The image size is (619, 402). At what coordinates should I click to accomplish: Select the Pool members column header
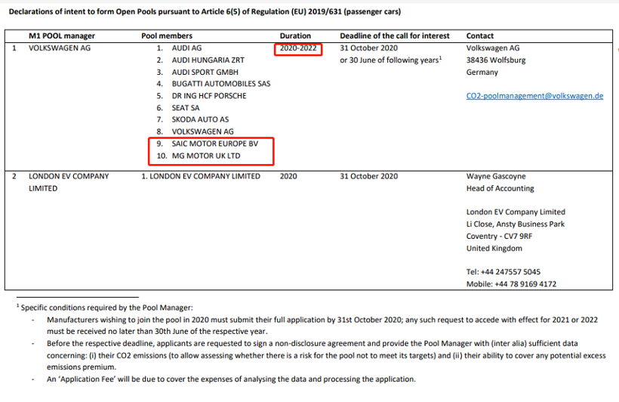(x=167, y=36)
